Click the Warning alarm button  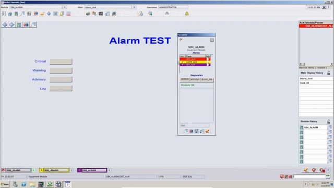pos(61,70)
